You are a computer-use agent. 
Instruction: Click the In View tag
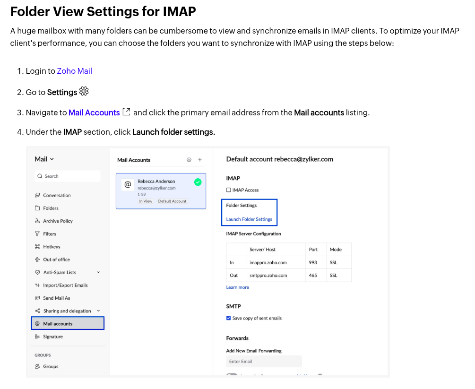(x=146, y=201)
